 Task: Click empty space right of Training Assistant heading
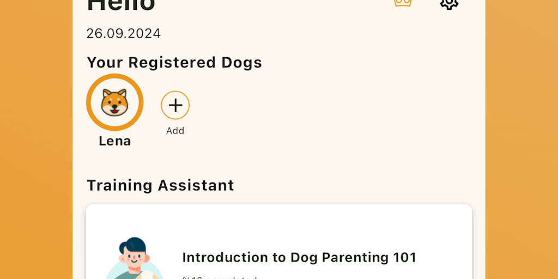click(x=354, y=185)
